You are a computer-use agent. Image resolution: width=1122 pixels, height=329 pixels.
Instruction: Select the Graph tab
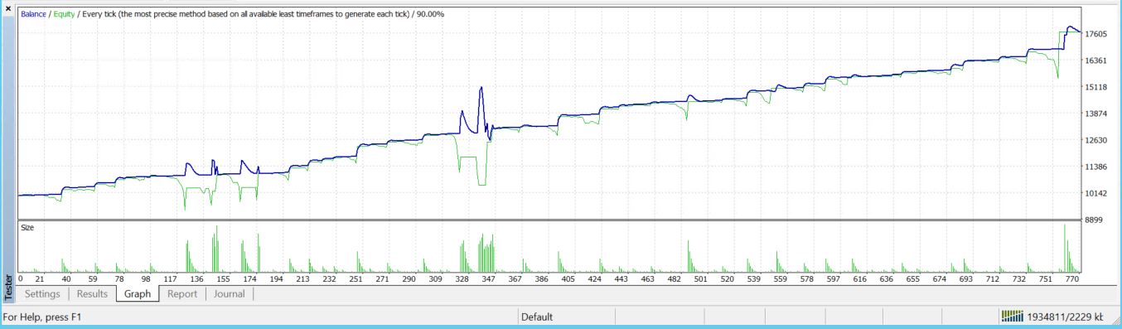(x=138, y=293)
